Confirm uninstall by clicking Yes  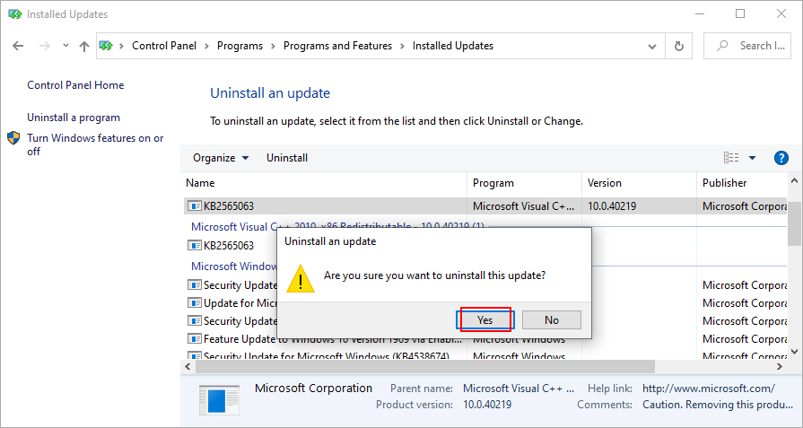pos(485,319)
